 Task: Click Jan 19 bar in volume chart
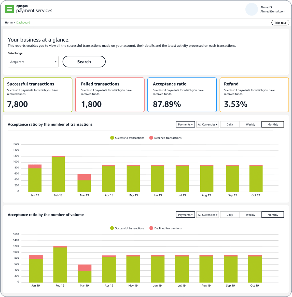tap(36, 269)
